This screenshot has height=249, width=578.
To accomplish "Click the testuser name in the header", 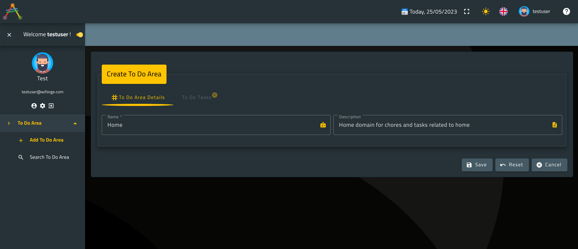I will coord(541,11).
